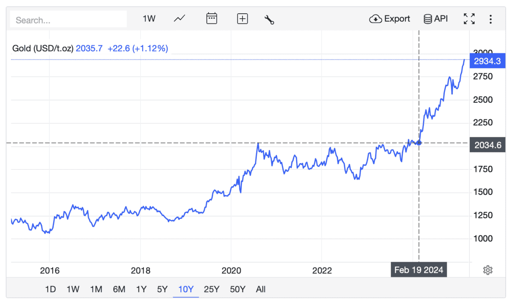Click the Gold (USD/t.oz) series label
The height and width of the screenshot is (308, 513).
pos(43,49)
